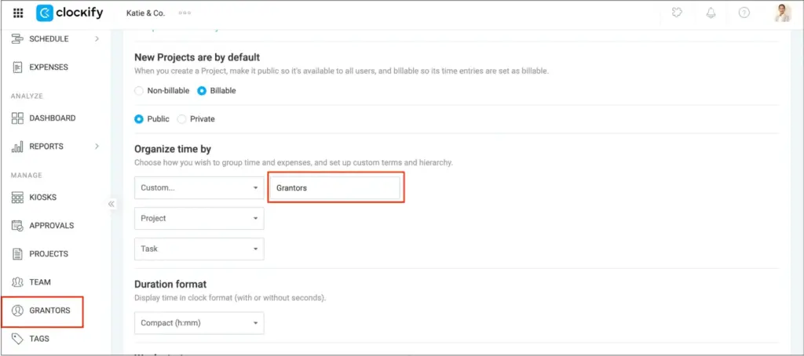Open the Custom... grouping dropdown
Viewport: 804px width, 356px height.
click(x=199, y=188)
